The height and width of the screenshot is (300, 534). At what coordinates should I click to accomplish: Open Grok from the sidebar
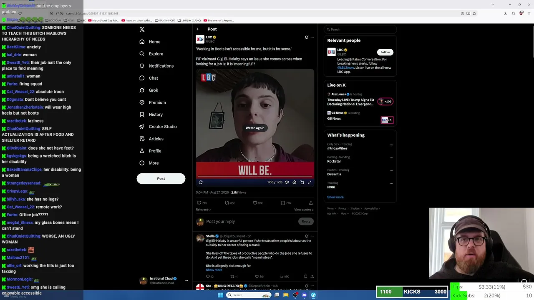[149, 90]
